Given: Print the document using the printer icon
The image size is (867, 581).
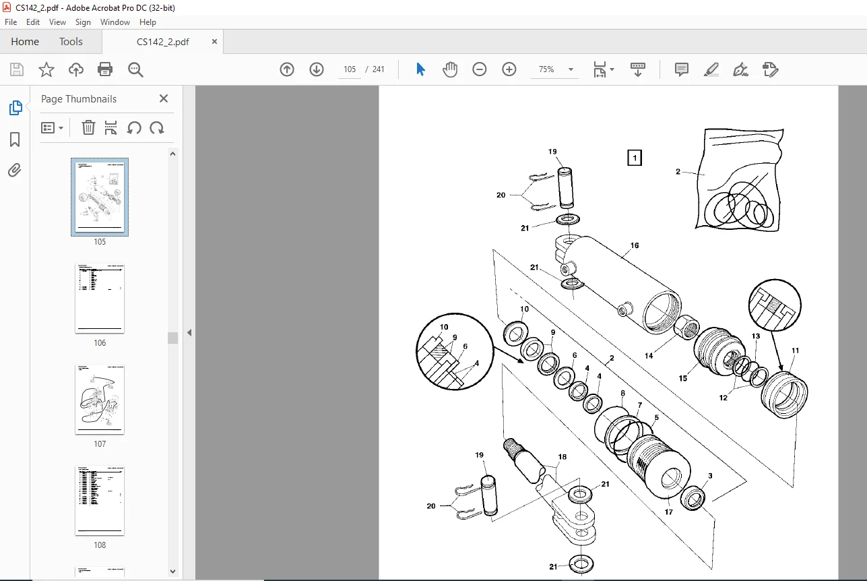Looking at the screenshot, I should pos(105,69).
